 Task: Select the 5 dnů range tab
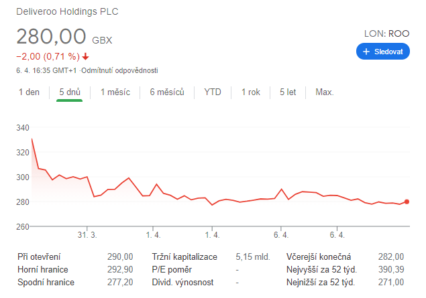70,92
